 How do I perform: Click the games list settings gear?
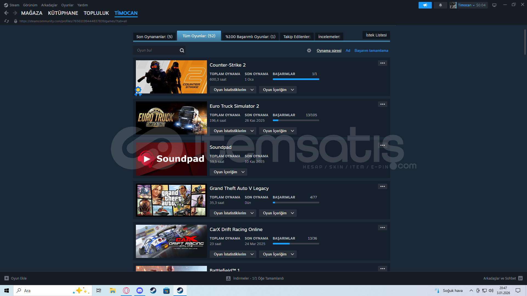309,50
